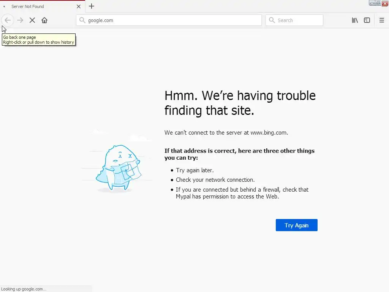Close the Server Not Found tab

pos(79,6)
